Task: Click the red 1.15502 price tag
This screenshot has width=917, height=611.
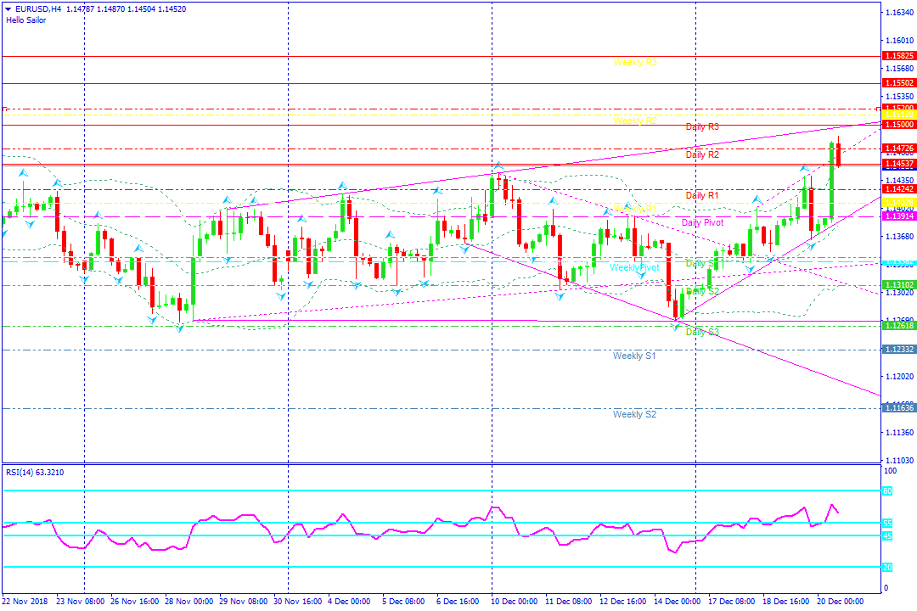Action: pyautogui.click(x=899, y=83)
